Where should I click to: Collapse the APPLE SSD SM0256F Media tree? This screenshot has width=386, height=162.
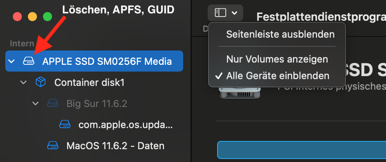point(12,61)
